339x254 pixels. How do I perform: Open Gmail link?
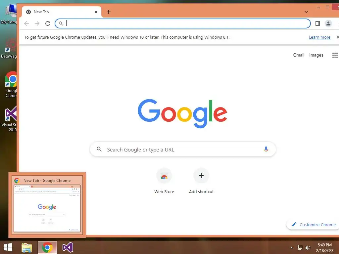(299, 55)
